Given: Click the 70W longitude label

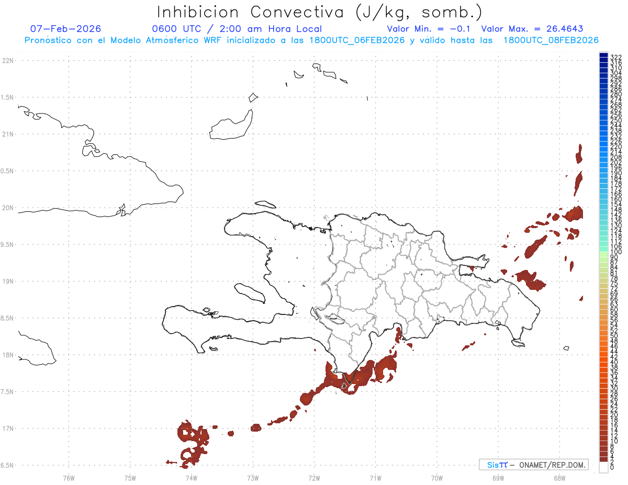Looking at the screenshot, I should pos(437,477).
